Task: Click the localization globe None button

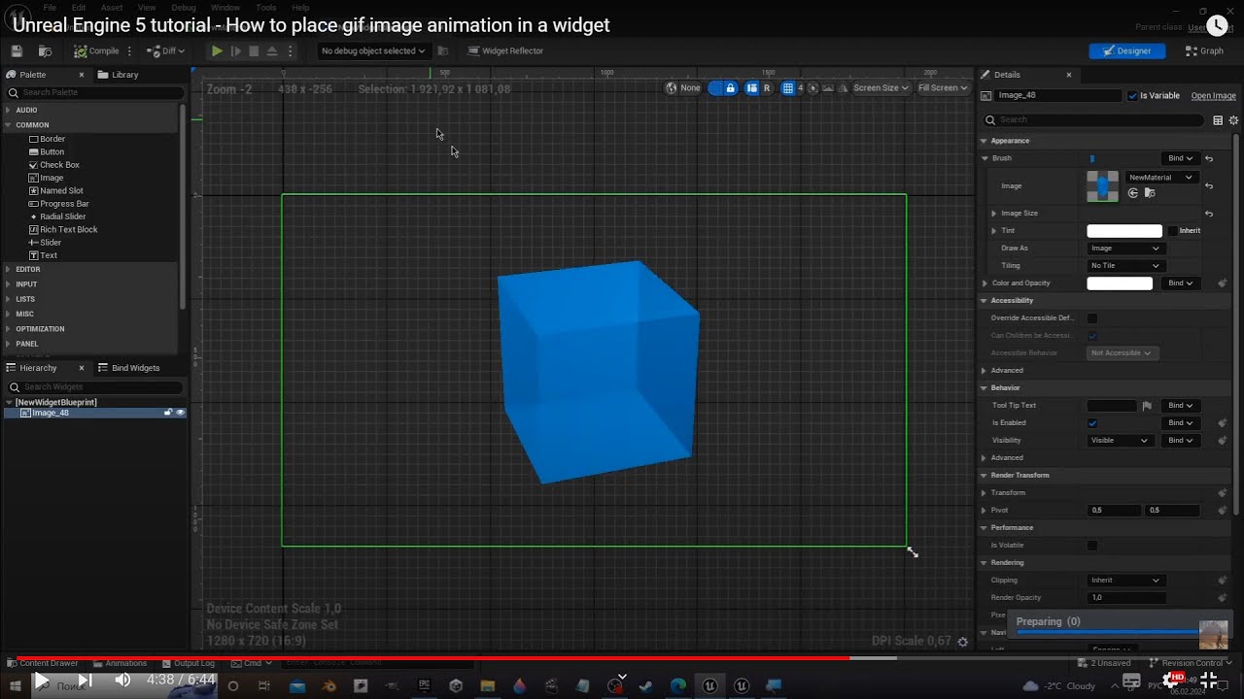Action: [682, 87]
